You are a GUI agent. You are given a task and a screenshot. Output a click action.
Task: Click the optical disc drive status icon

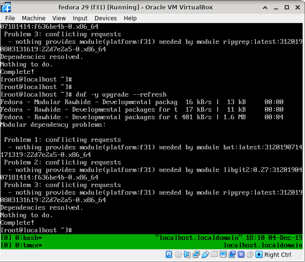coord(178,254)
